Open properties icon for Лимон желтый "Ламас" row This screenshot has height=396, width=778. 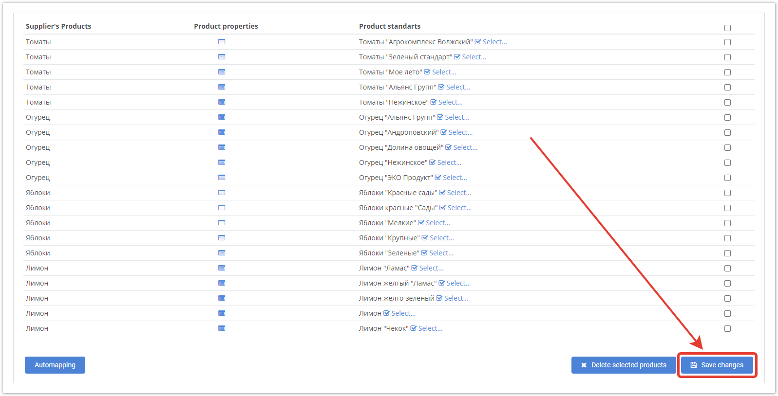click(222, 283)
